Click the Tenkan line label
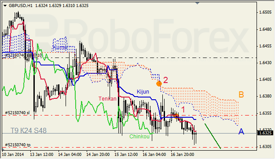Image resolution: width=275 pixels, height=159 pixels. pyautogui.click(x=107, y=99)
